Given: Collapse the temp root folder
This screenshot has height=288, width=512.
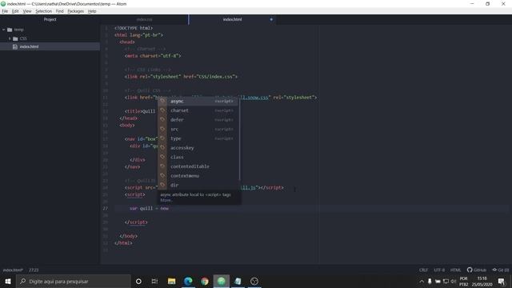Looking at the screenshot, I should 4,30.
